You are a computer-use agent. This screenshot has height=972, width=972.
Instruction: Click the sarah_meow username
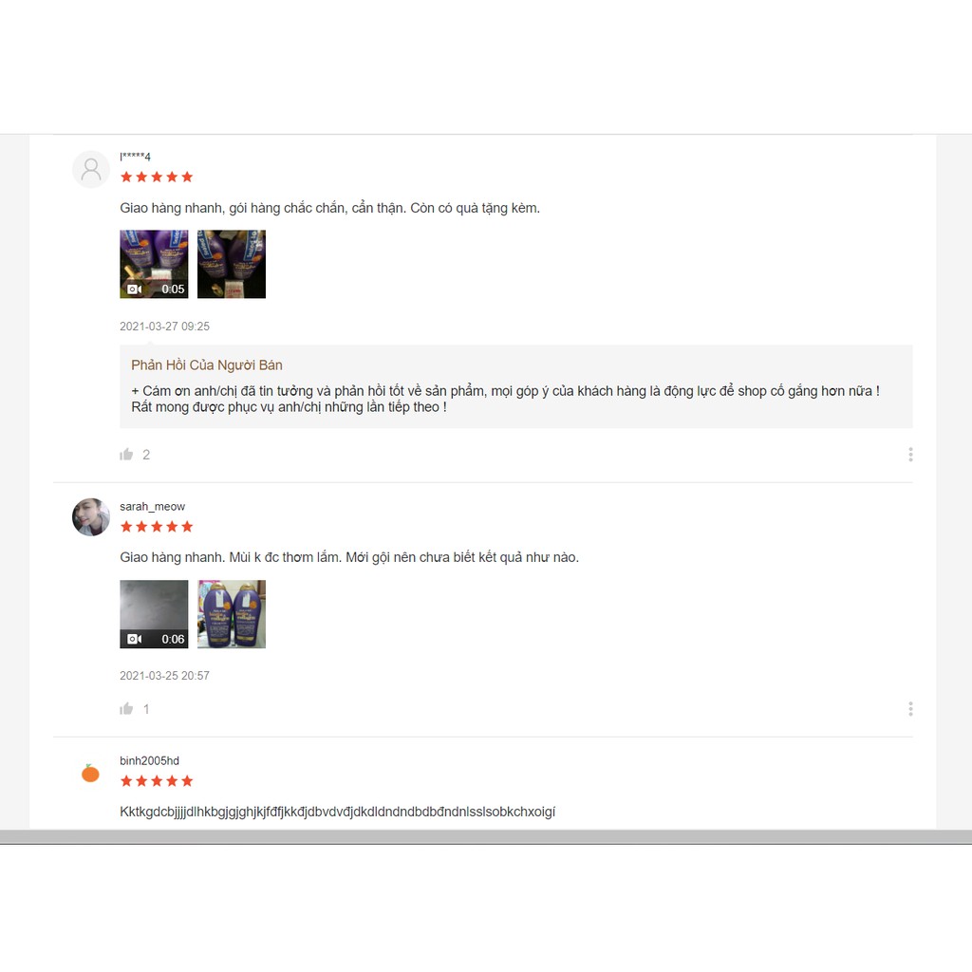pyautogui.click(x=152, y=507)
